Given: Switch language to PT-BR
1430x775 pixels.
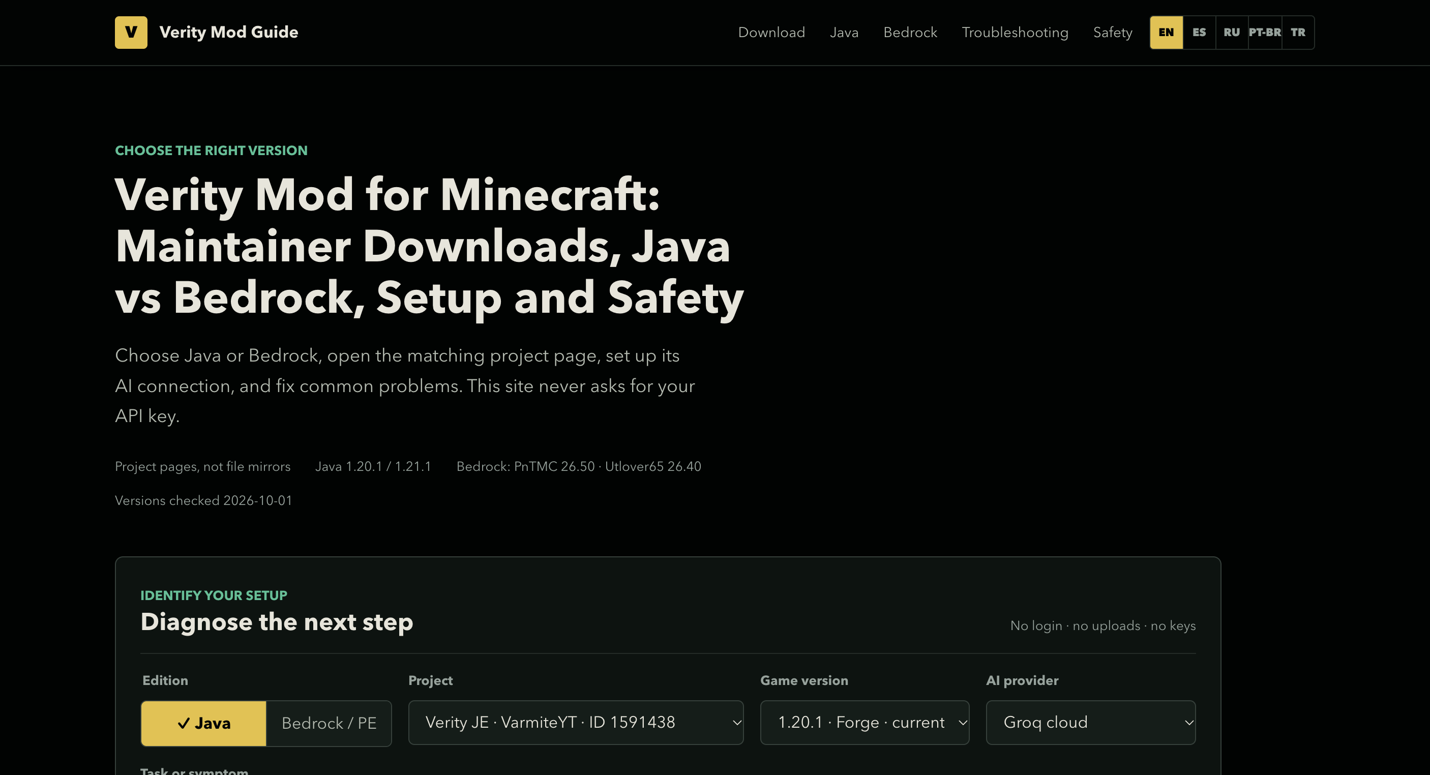Looking at the screenshot, I should 1265,32.
